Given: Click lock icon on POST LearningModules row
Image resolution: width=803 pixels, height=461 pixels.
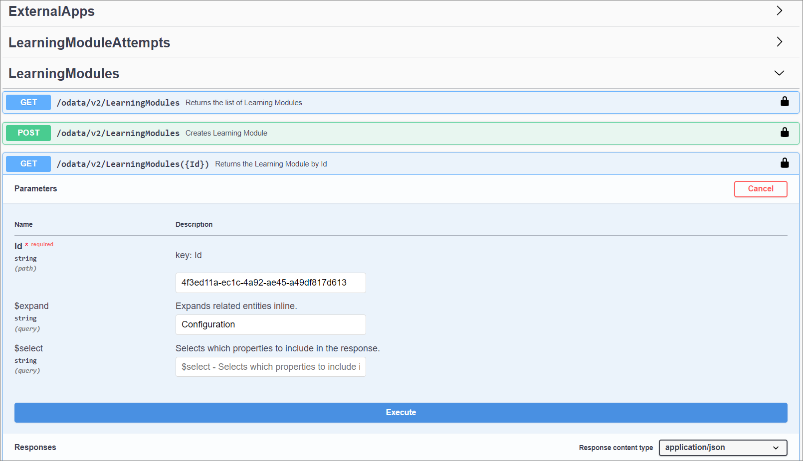Looking at the screenshot, I should [x=785, y=132].
